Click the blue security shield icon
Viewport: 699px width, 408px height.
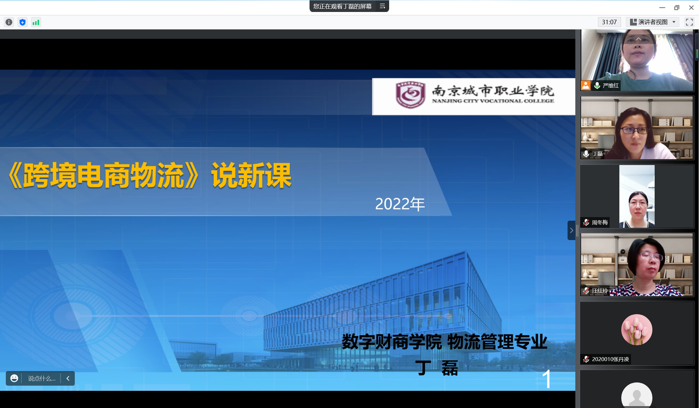22,22
